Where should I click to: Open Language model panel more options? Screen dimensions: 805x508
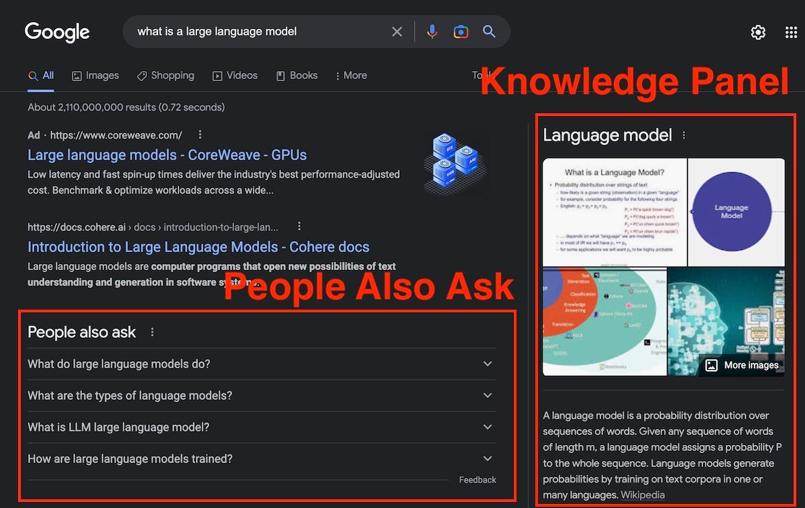[x=684, y=135]
